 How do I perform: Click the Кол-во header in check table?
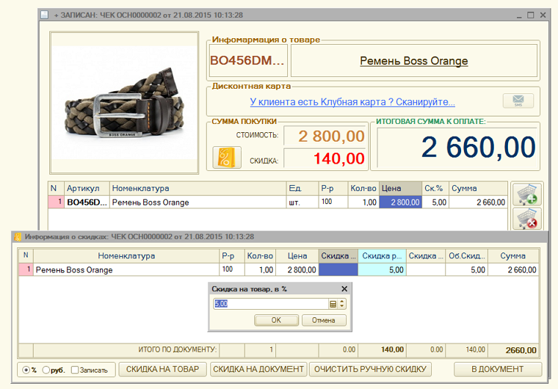pos(363,189)
